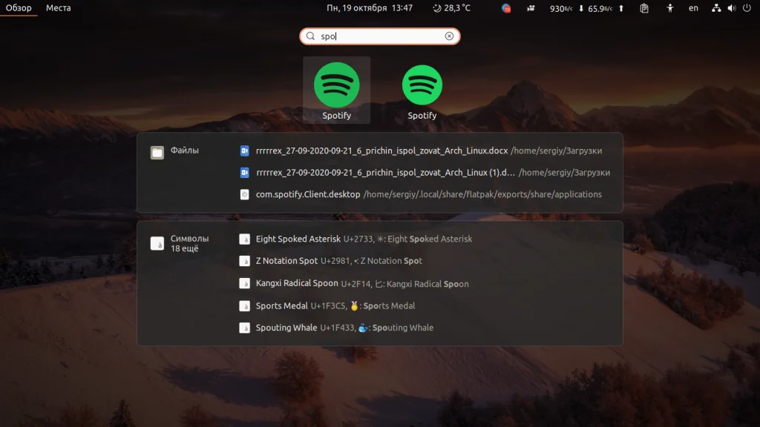Open the network speed indicator 930 Б/с

[561, 8]
